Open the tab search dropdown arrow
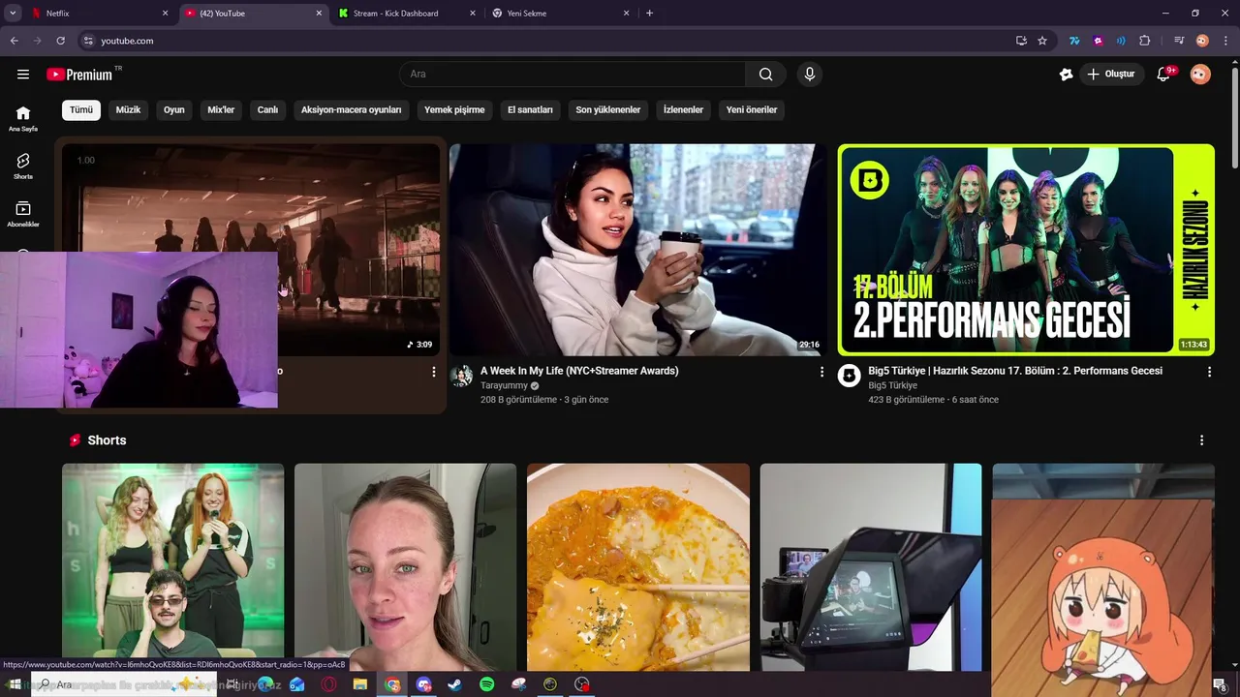Screen dimensions: 1240x697 click(x=13, y=14)
